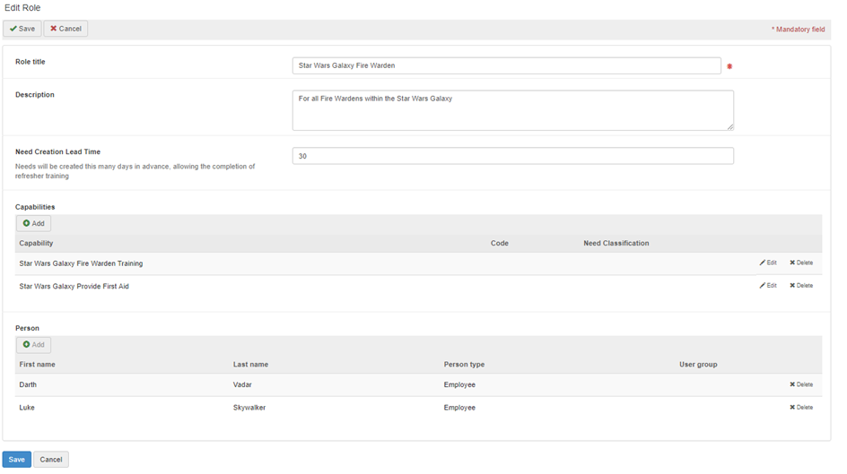This screenshot has width=847, height=474.
Task: Click the Description text area
Action: (512, 109)
